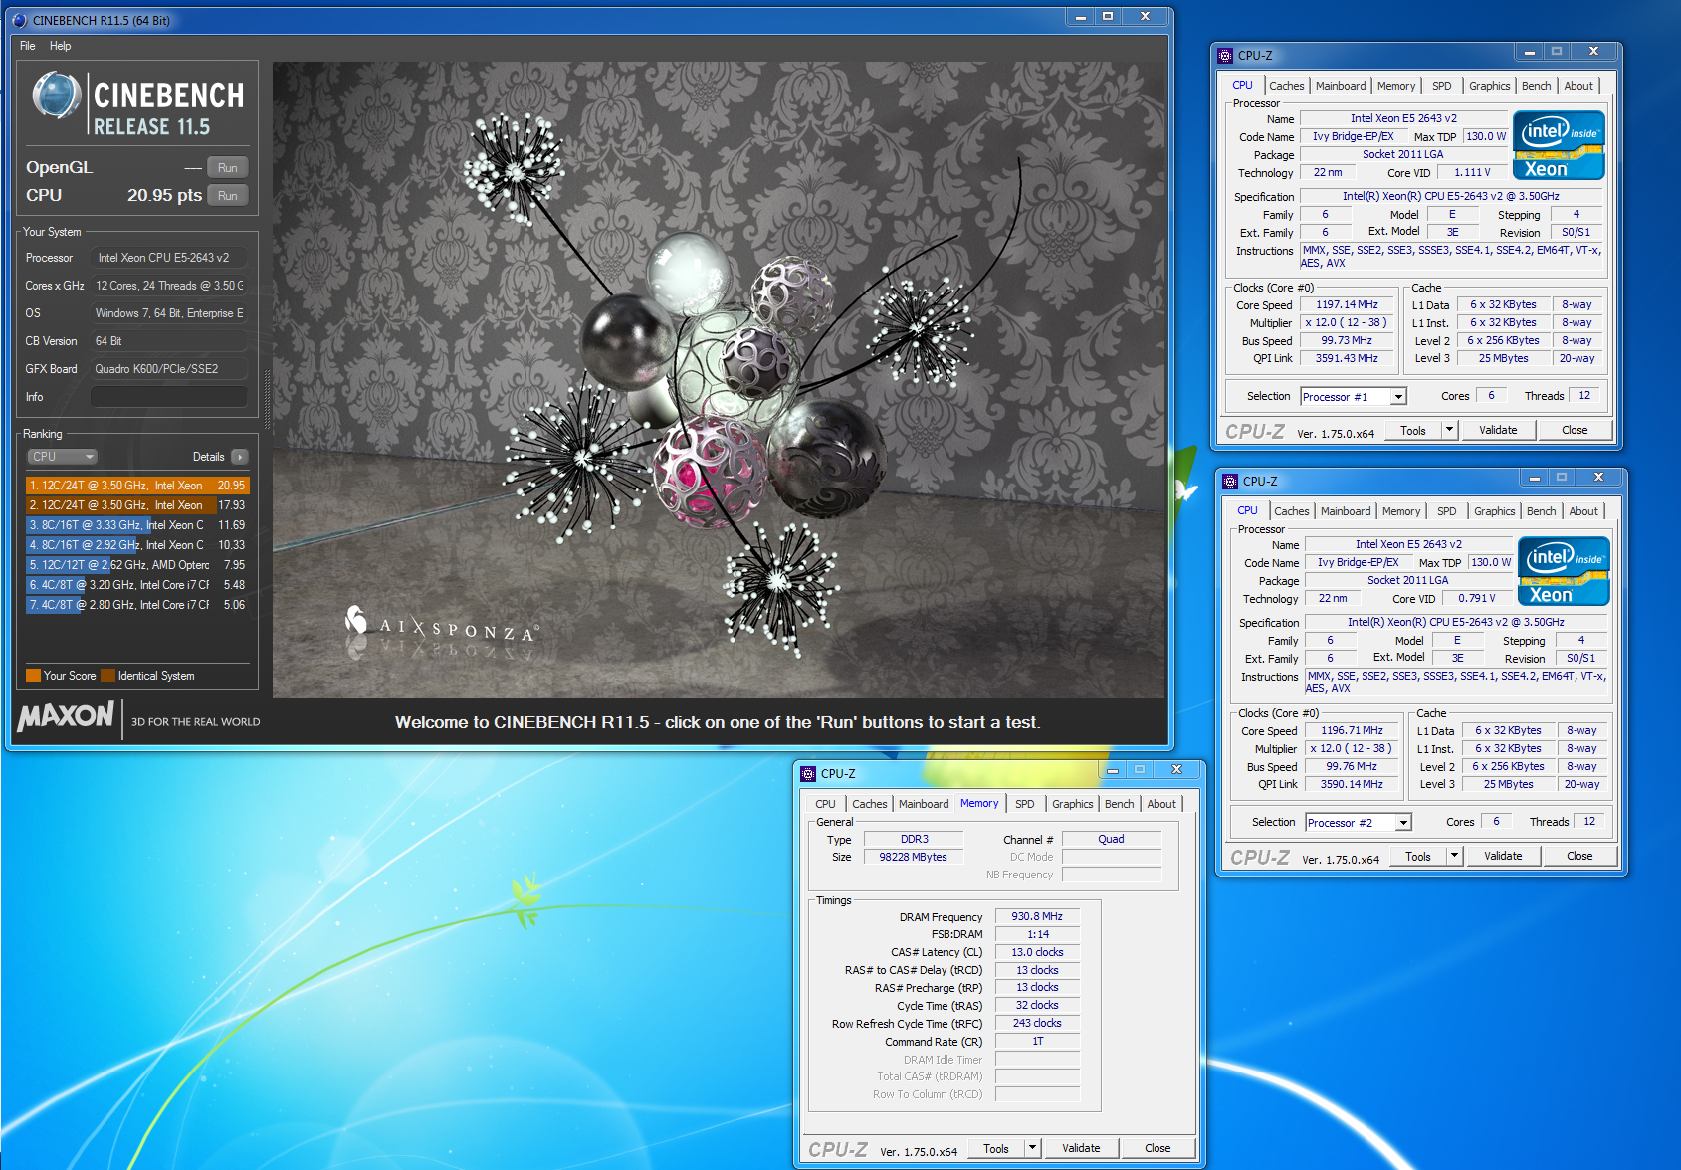Click Close button in CPU-Z Memory window
Viewport: 1681px width, 1170px height.
pos(1157,1148)
